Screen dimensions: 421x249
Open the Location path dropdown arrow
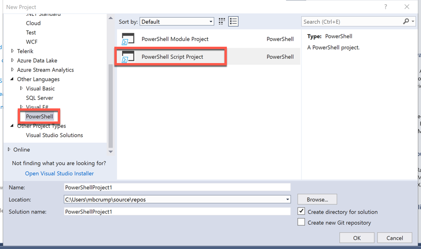coord(288,199)
